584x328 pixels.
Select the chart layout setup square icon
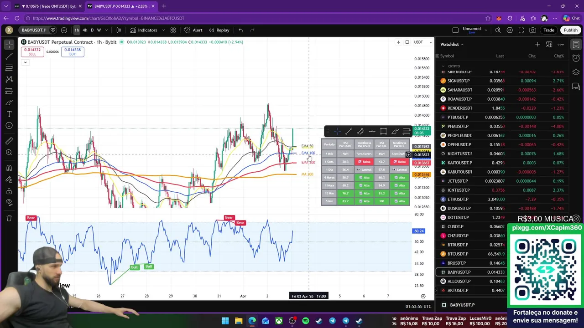pos(455,30)
